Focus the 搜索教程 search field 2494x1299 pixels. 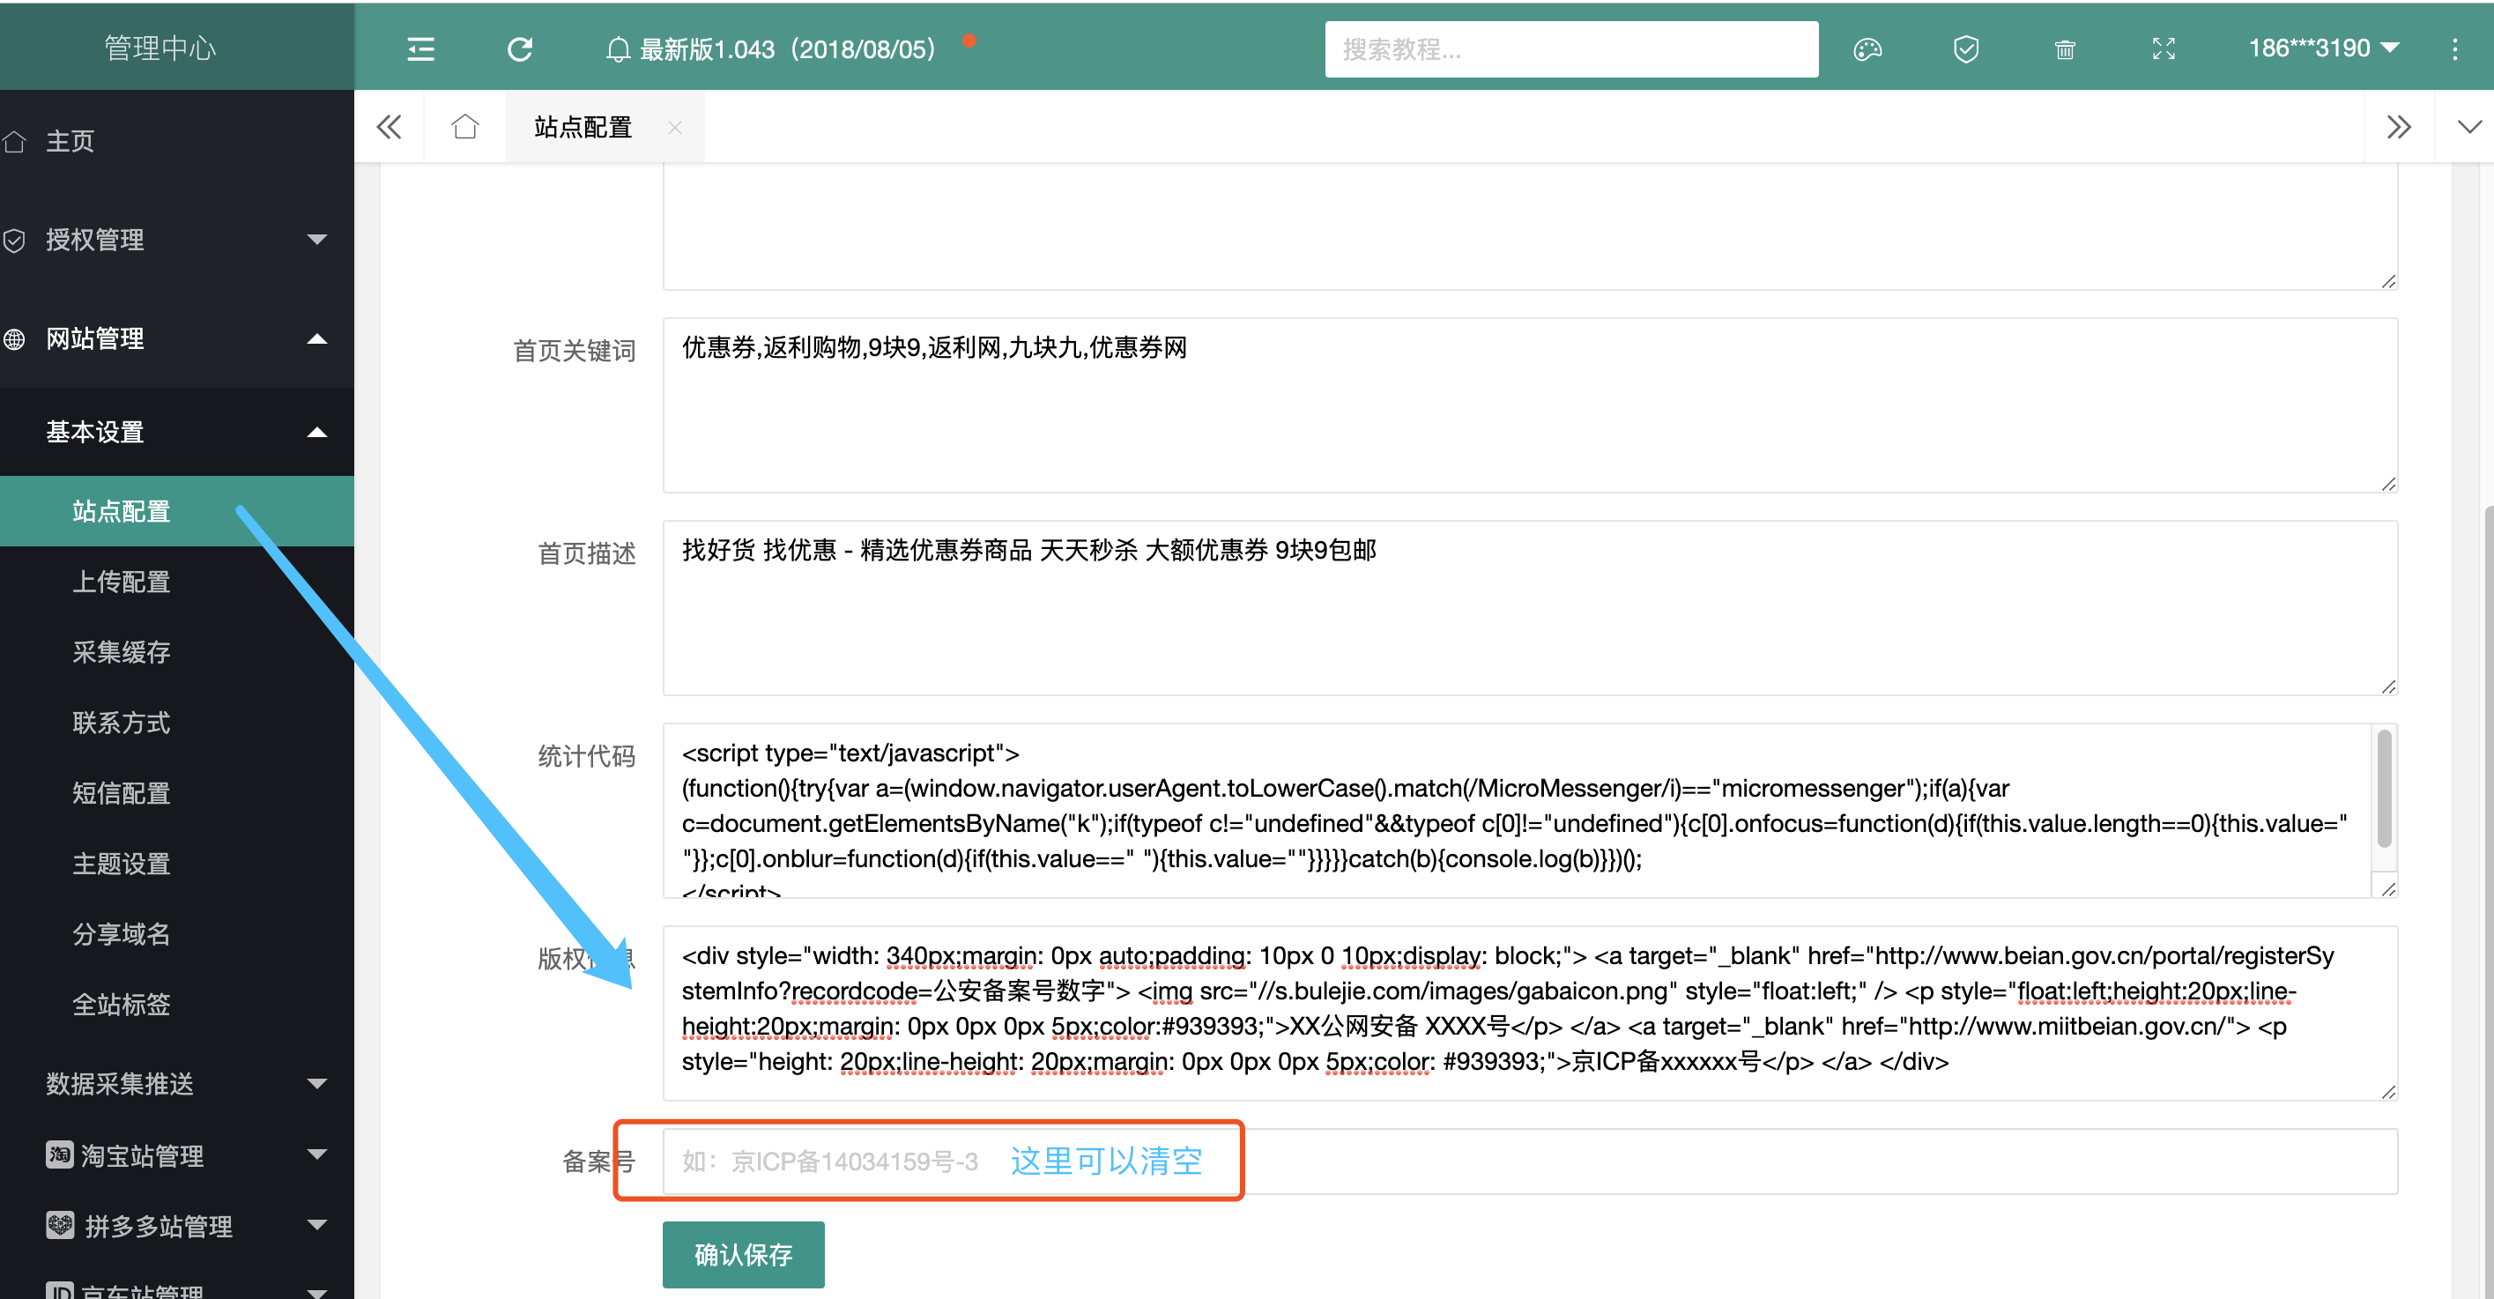tap(1570, 49)
